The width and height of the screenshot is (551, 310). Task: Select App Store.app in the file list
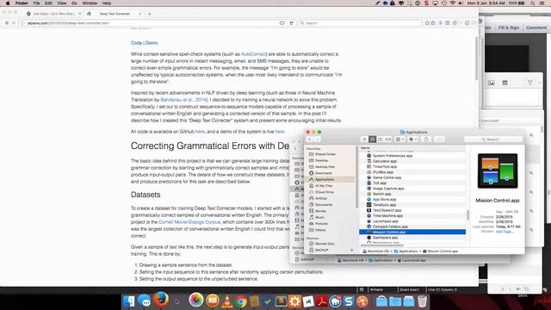pyautogui.click(x=385, y=199)
